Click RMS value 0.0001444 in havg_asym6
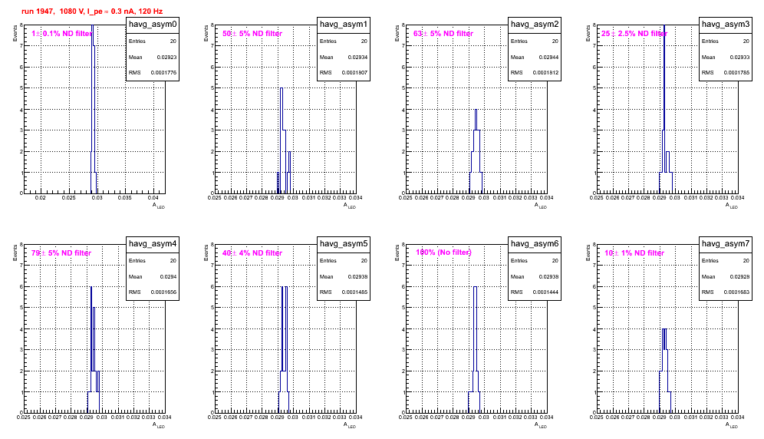Screen dimensions: 764x439 click(x=545, y=292)
